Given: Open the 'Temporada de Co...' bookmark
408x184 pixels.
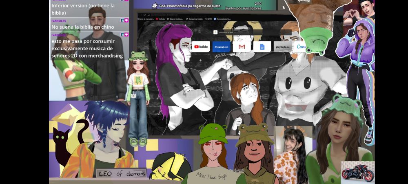Looking at the screenshot, I should coord(222,19).
